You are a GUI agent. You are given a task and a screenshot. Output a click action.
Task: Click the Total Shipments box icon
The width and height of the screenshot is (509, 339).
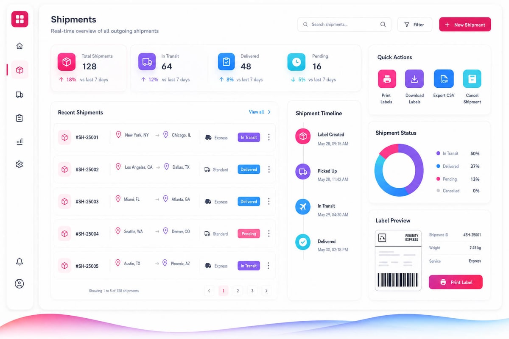(66, 62)
